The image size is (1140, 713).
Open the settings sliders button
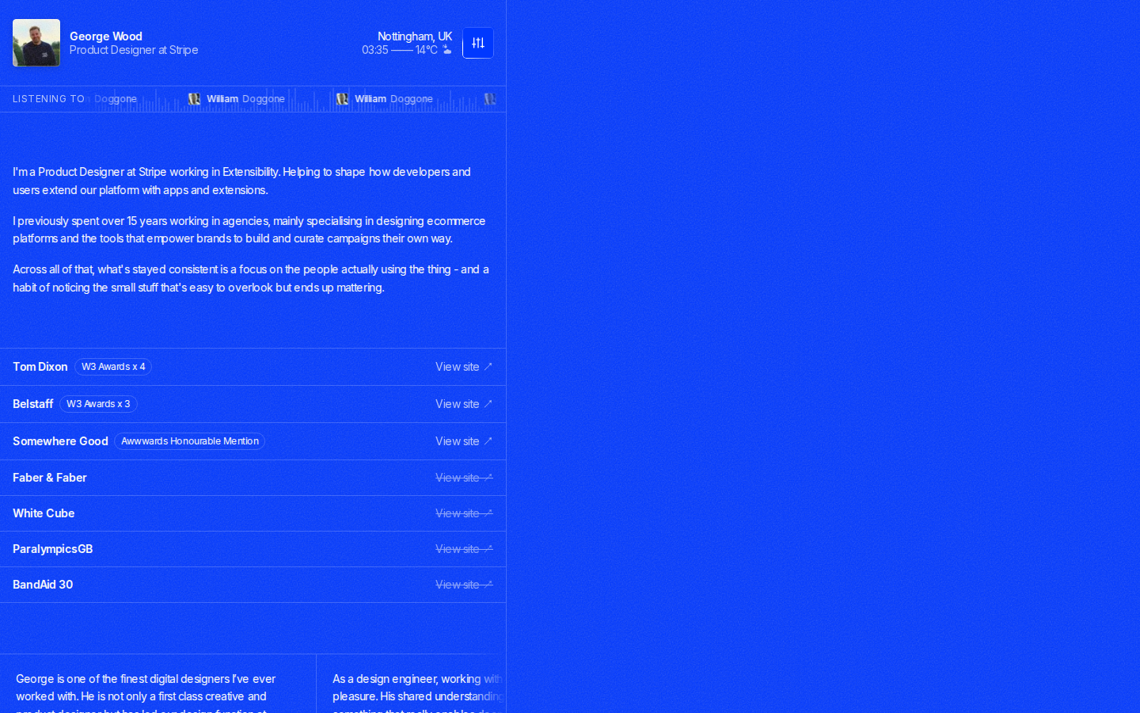click(478, 43)
